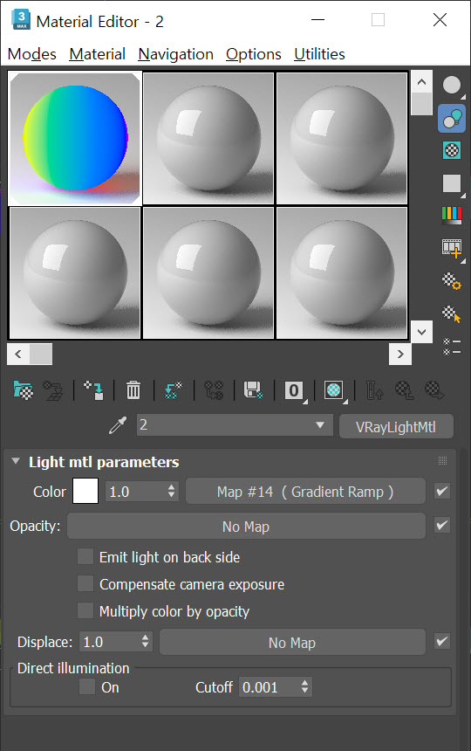Click the Video Color Check icon
The width and height of the screenshot is (471, 751).
(x=452, y=216)
